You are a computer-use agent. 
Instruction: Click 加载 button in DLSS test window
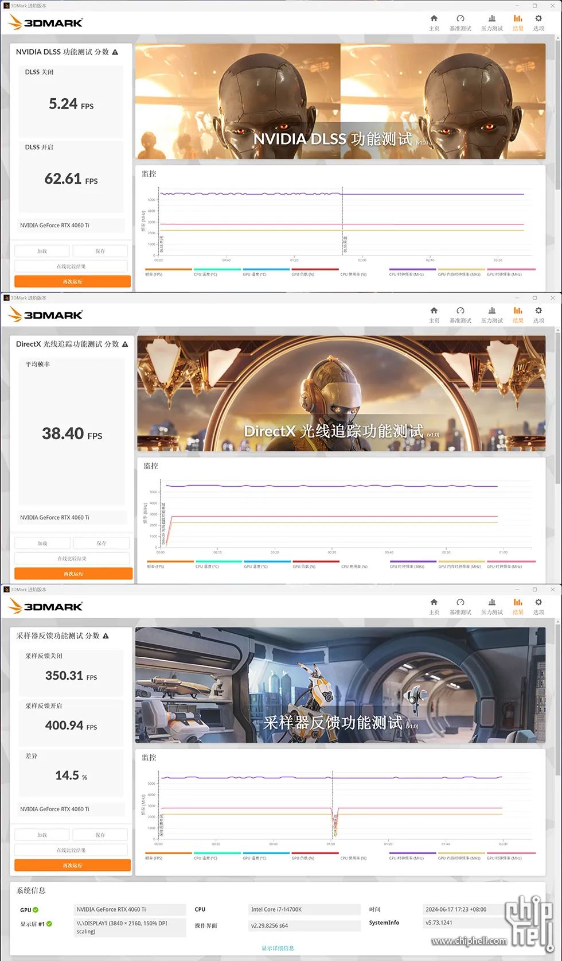point(42,251)
